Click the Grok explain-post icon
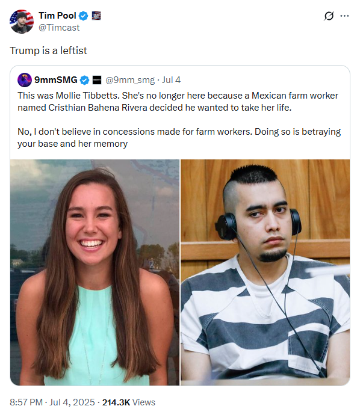 tap(329, 16)
